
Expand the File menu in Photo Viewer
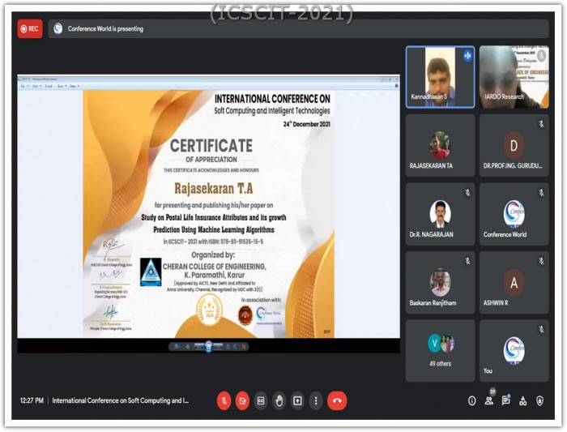coord(25,85)
